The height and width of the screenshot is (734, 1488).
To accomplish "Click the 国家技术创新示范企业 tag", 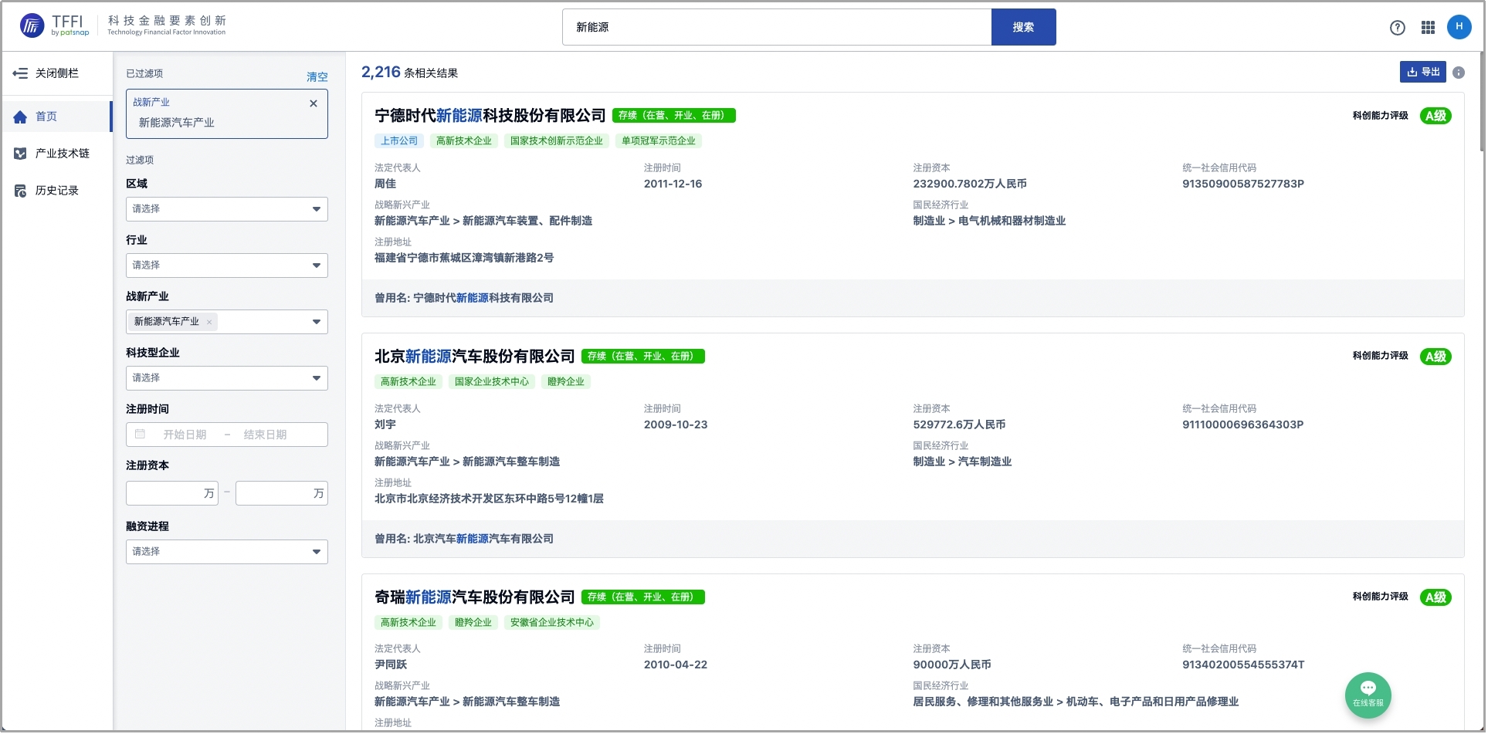I will [556, 141].
